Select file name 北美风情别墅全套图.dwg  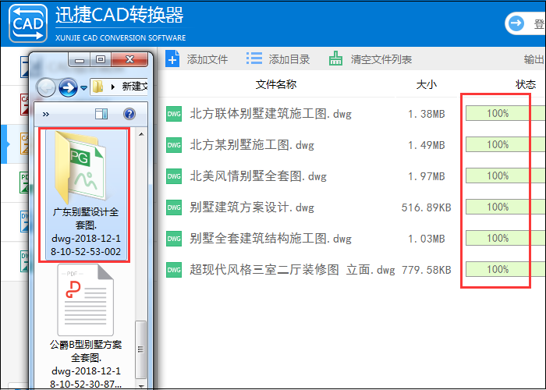[x=258, y=176]
